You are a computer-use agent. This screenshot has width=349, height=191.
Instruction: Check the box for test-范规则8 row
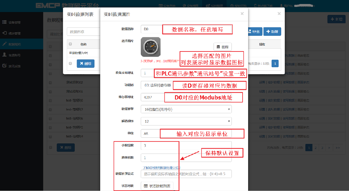50,100
